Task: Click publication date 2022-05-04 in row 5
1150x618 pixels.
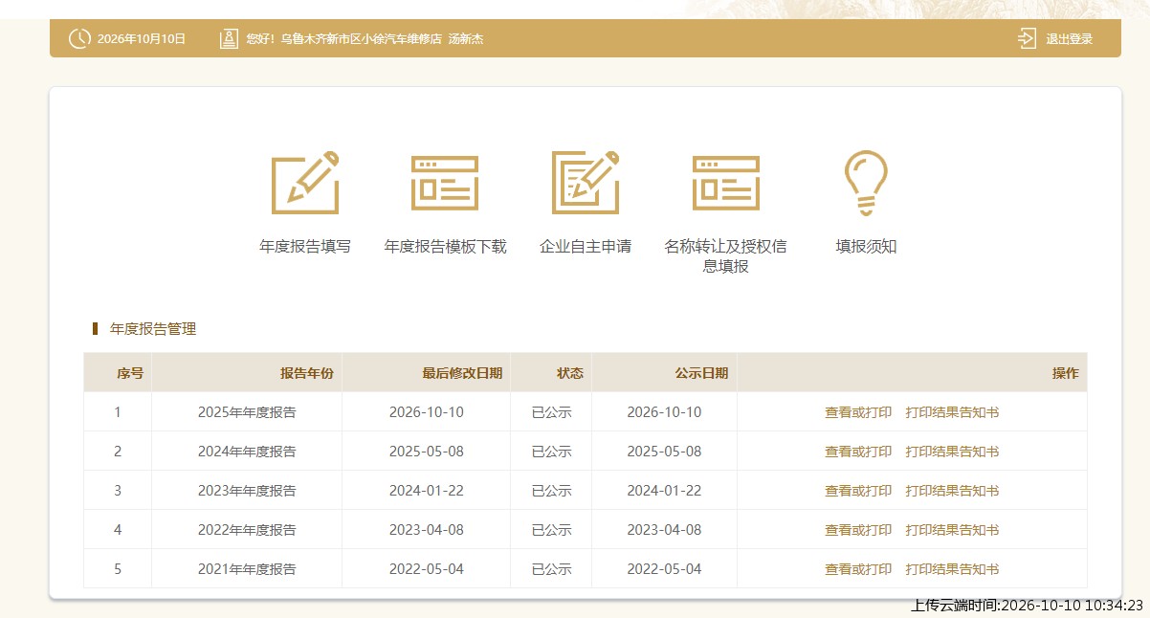Action: [664, 569]
